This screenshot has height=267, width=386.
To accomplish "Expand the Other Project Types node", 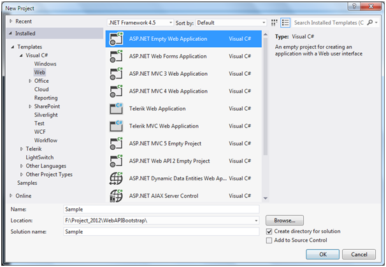I will click(22, 175).
